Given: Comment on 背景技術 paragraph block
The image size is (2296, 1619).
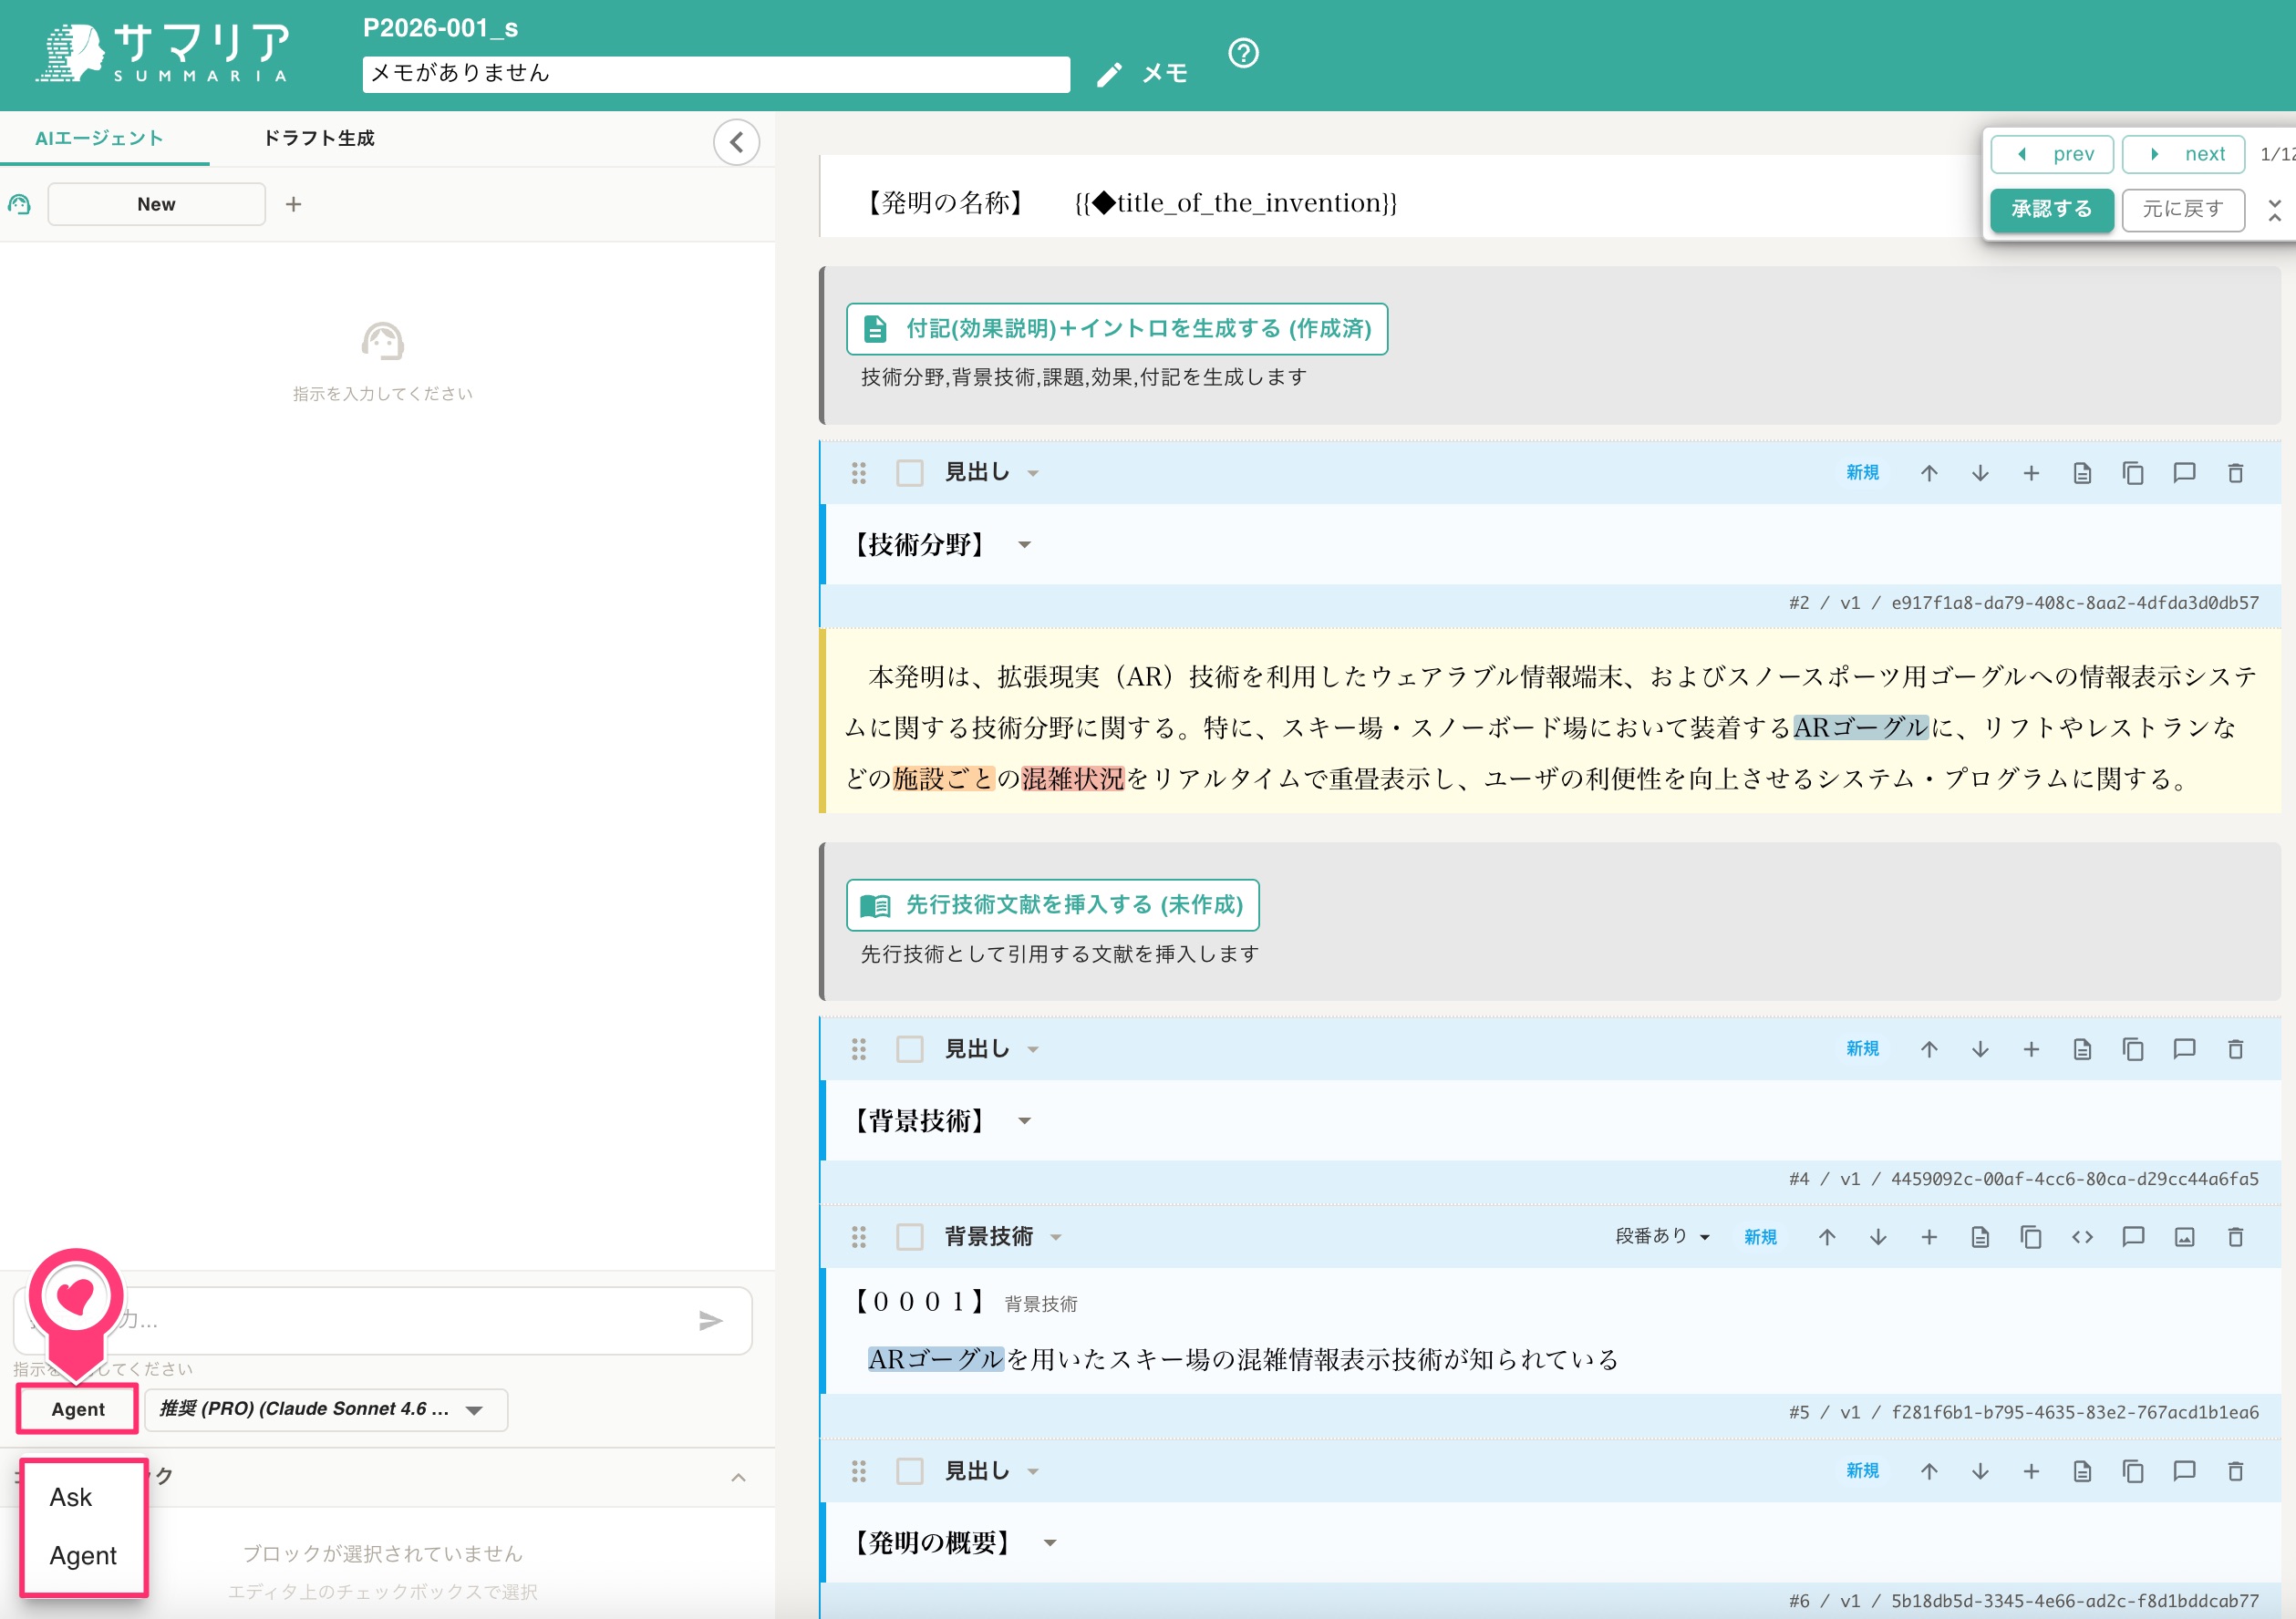Looking at the screenshot, I should point(2133,1237).
